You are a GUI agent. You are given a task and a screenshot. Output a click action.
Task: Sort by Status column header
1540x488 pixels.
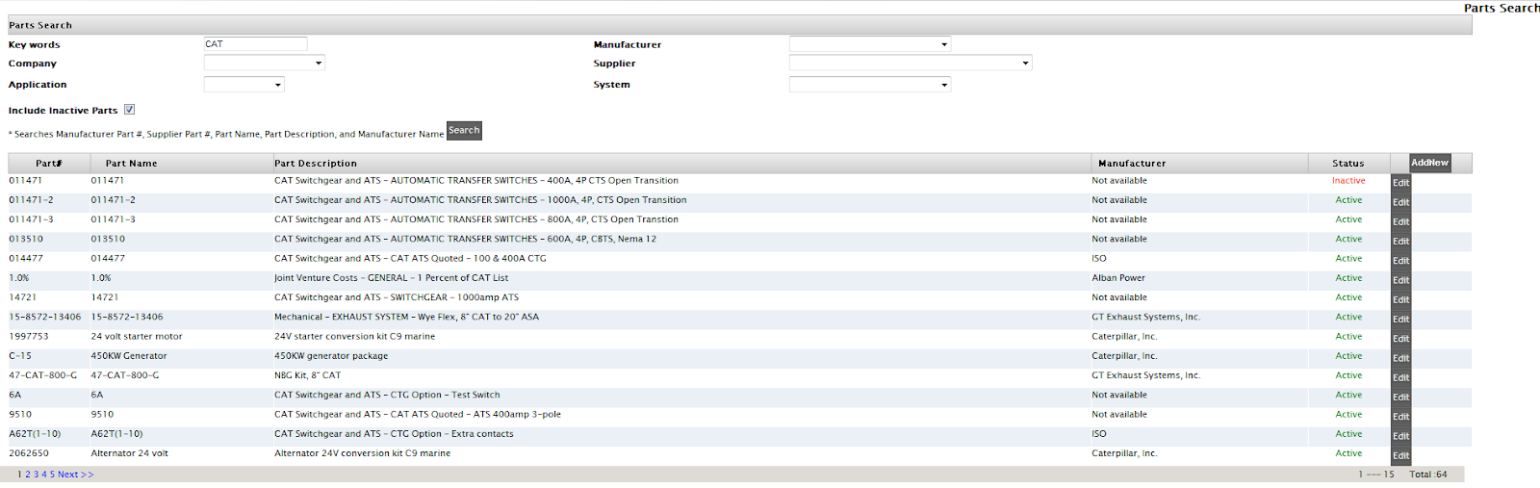tap(1347, 164)
